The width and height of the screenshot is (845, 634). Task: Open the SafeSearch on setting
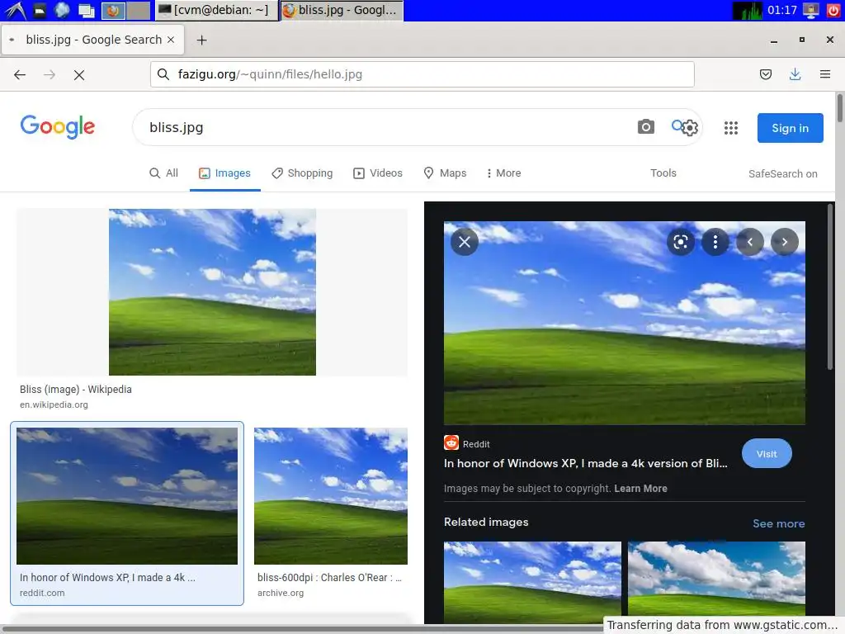click(782, 173)
